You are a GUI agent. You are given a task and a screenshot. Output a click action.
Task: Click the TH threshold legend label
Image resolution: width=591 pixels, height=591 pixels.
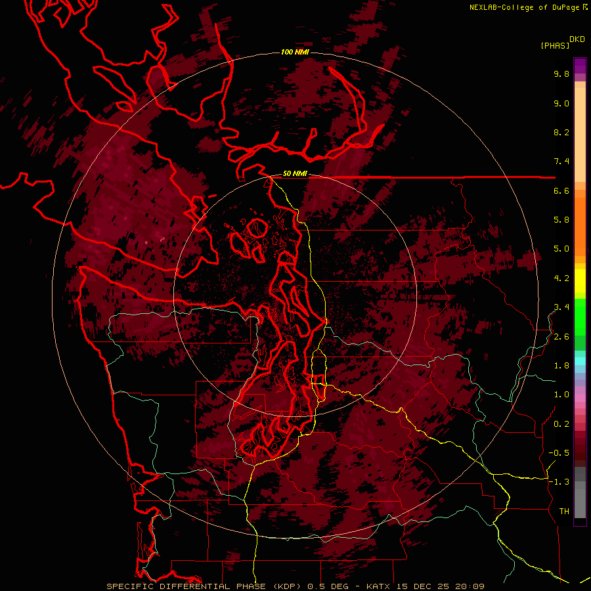coord(564,512)
